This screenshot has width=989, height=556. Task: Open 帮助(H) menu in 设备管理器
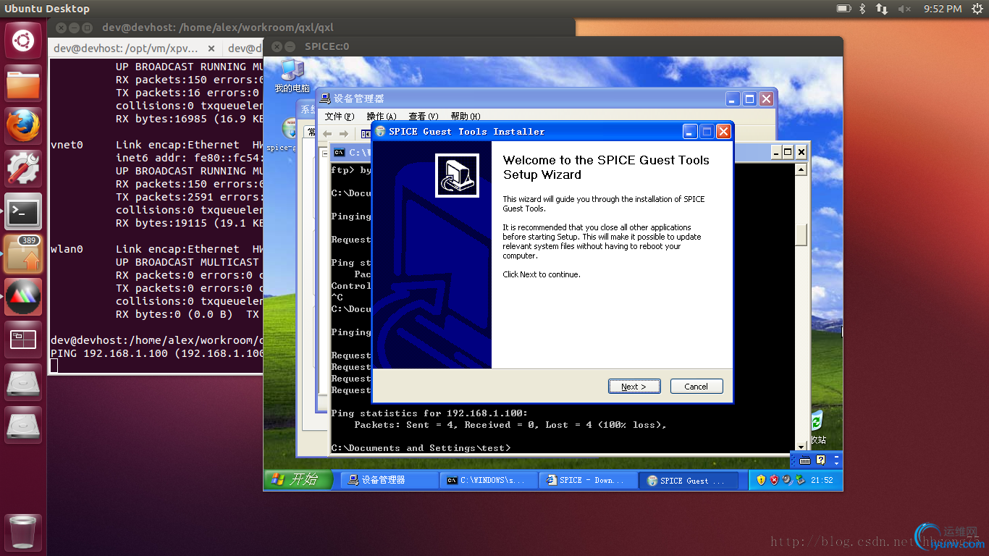(466, 117)
